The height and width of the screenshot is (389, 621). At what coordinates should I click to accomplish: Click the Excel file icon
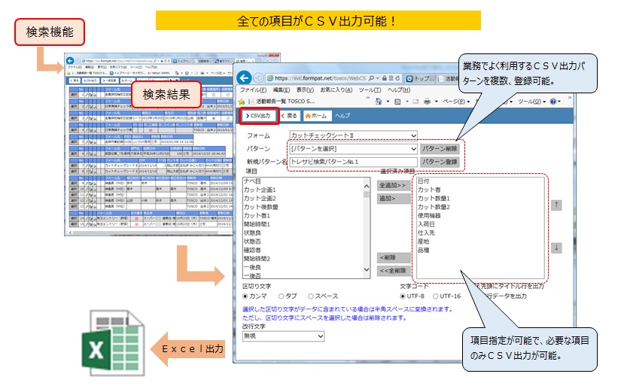point(113,343)
